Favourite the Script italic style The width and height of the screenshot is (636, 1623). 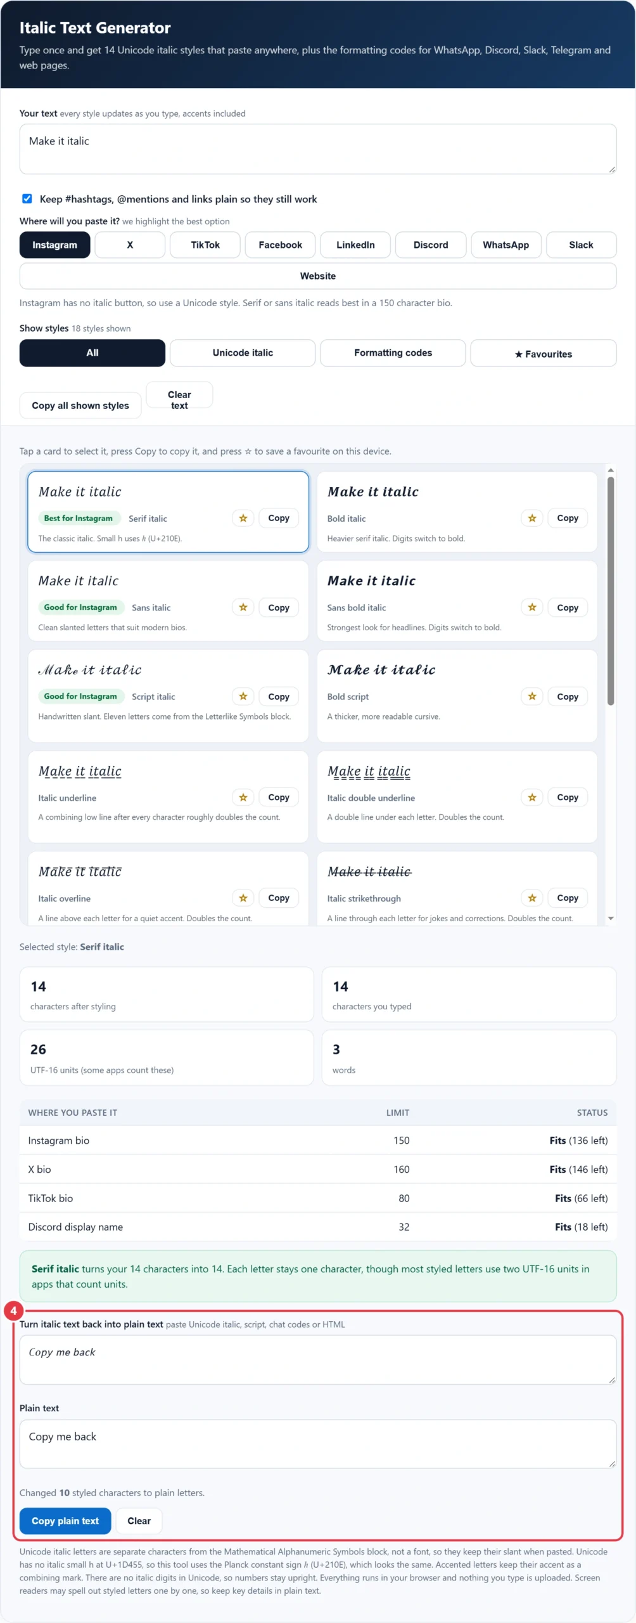click(x=243, y=696)
